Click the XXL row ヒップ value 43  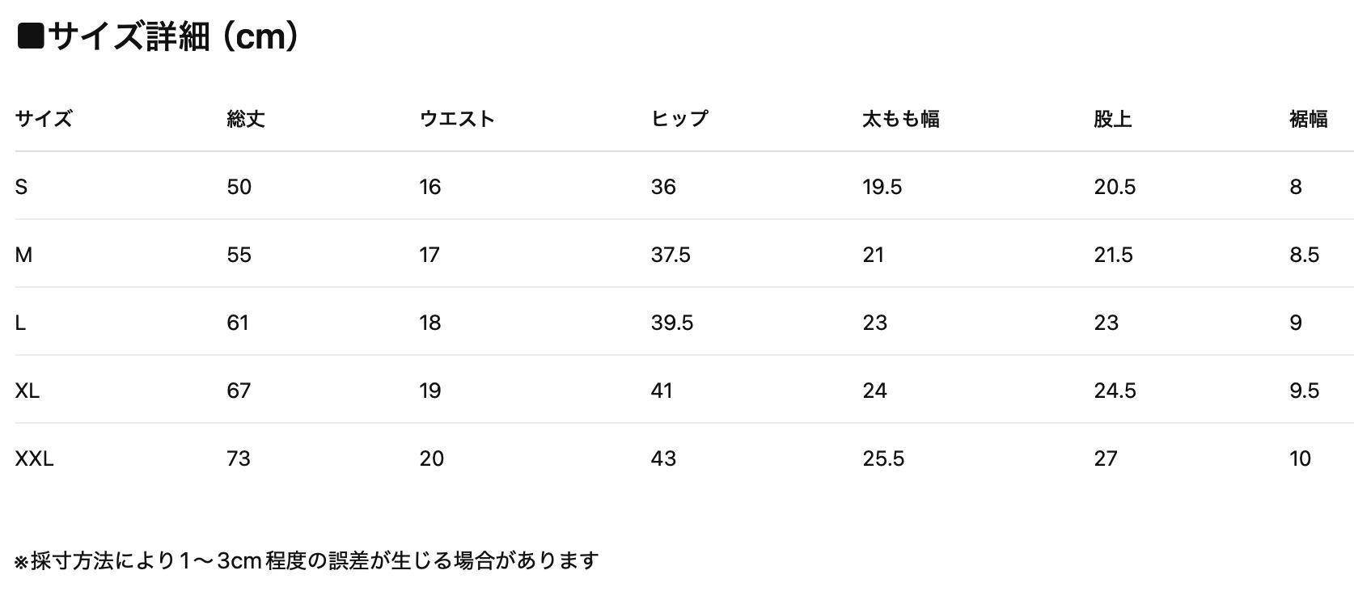click(x=663, y=458)
